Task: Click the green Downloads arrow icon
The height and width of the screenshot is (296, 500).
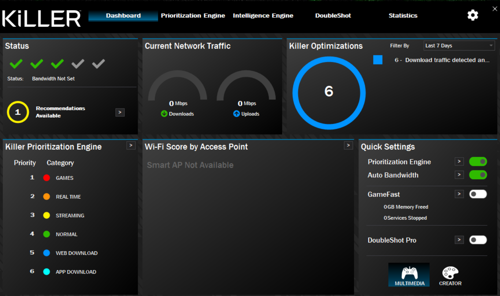Action: (164, 114)
